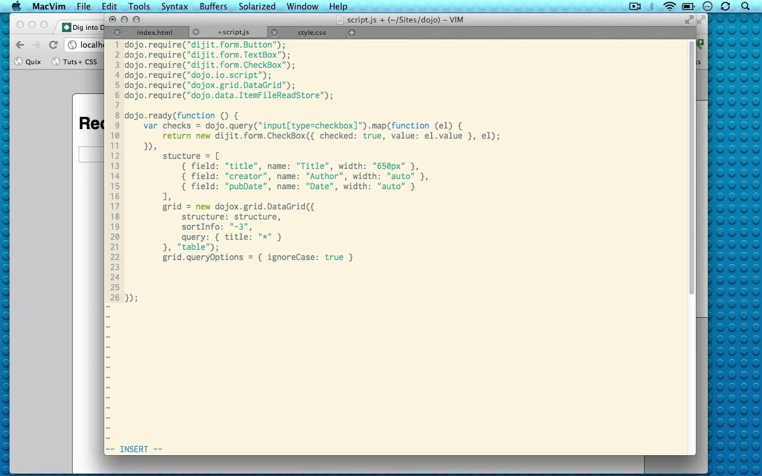The height and width of the screenshot is (476, 762).
Task: Open the Syntax menu
Action: click(x=174, y=7)
